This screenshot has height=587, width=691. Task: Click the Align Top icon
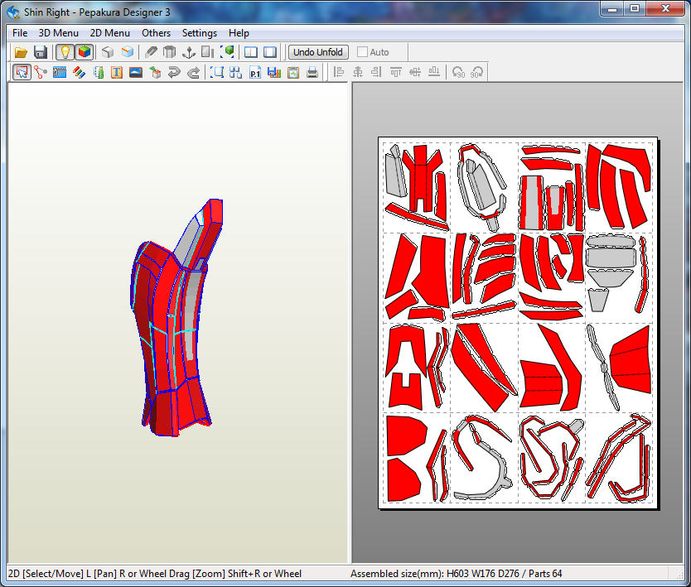click(x=396, y=72)
